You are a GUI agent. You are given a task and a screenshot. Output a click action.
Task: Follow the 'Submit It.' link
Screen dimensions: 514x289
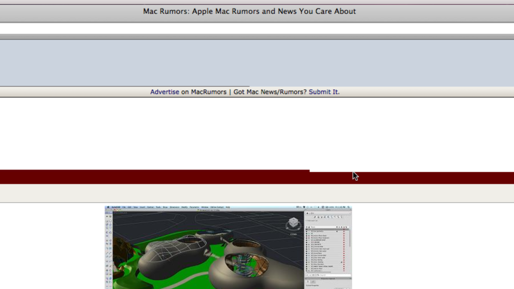point(324,92)
